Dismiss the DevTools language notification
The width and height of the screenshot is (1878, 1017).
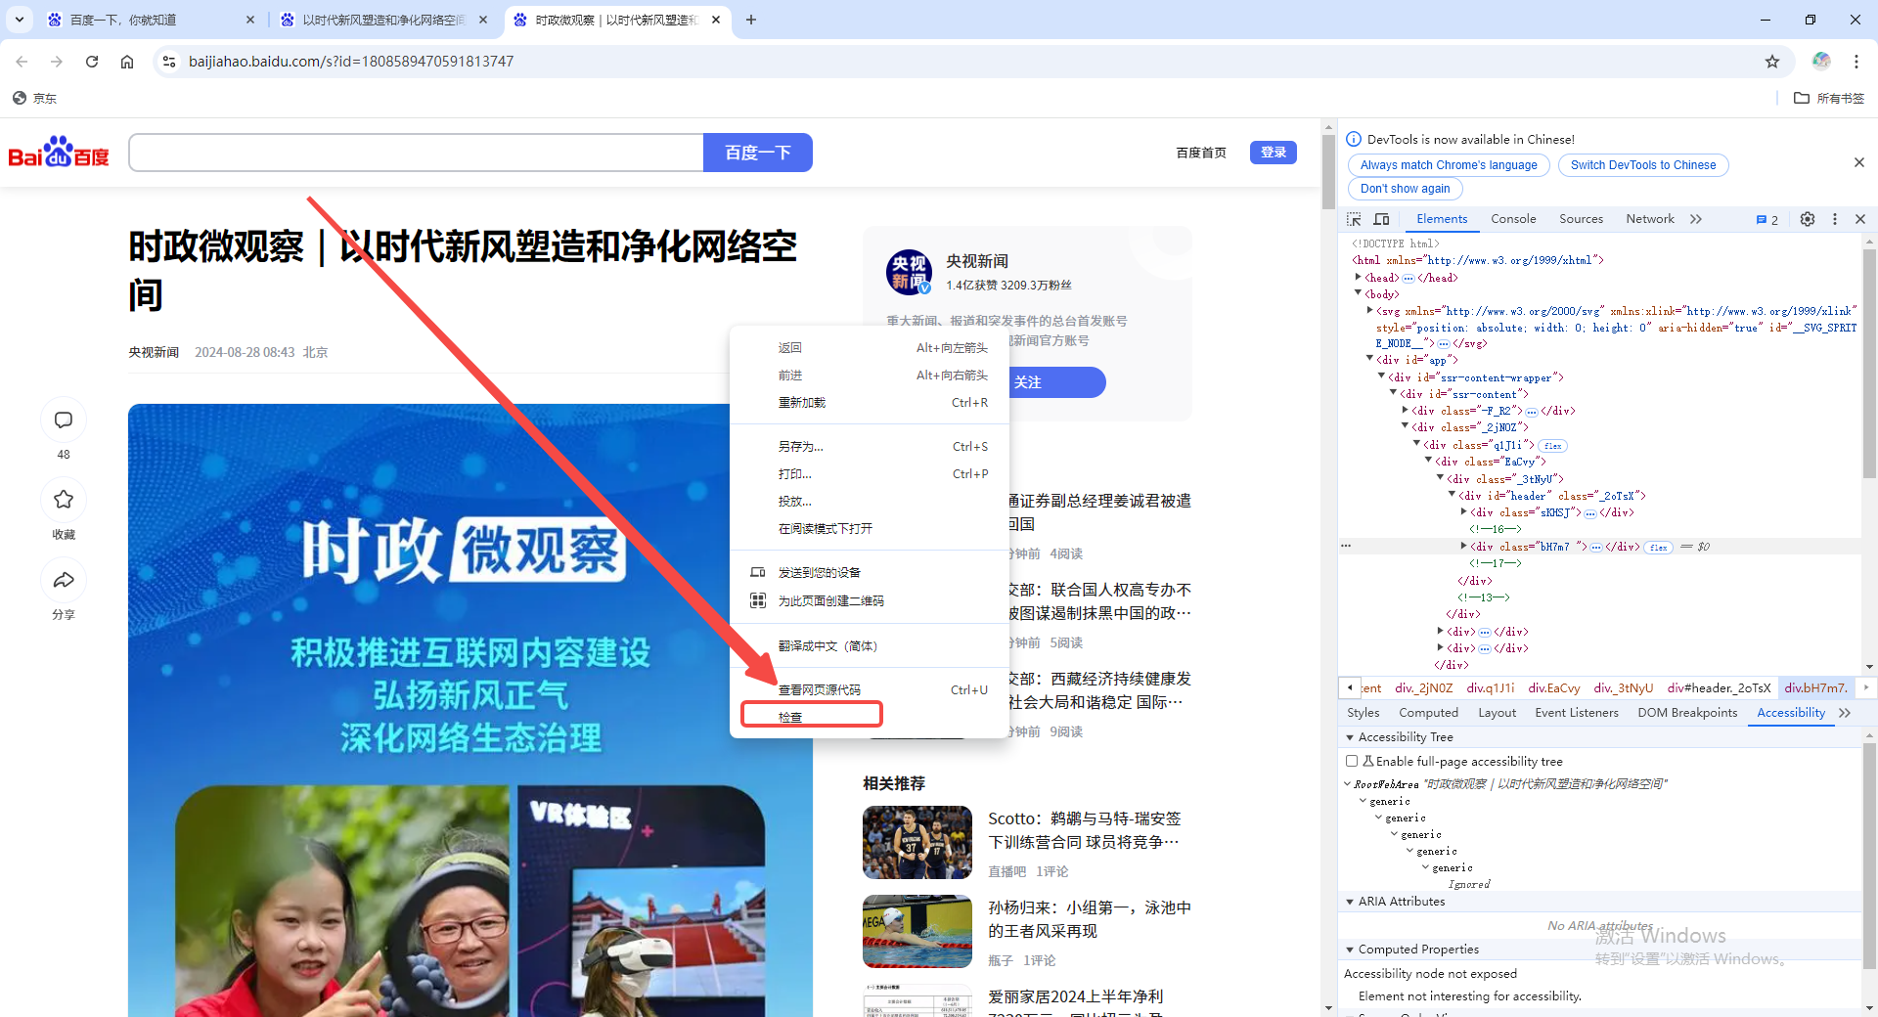click(1859, 162)
